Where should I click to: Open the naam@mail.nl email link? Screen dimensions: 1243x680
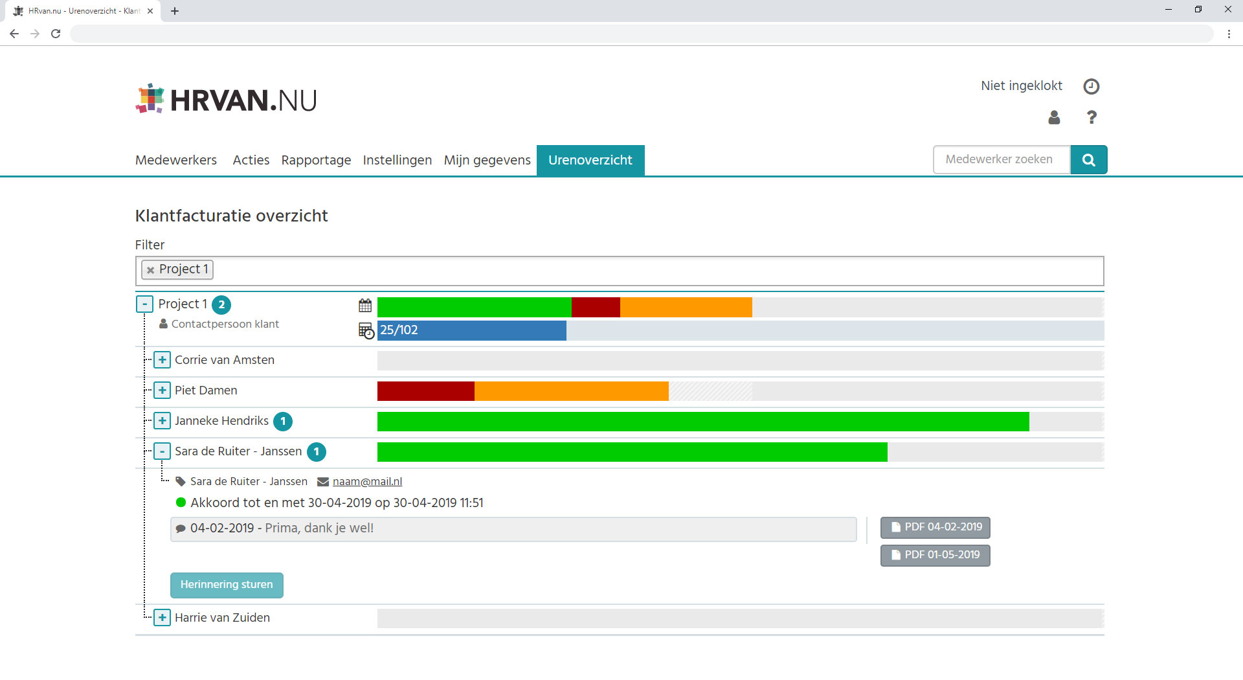367,482
